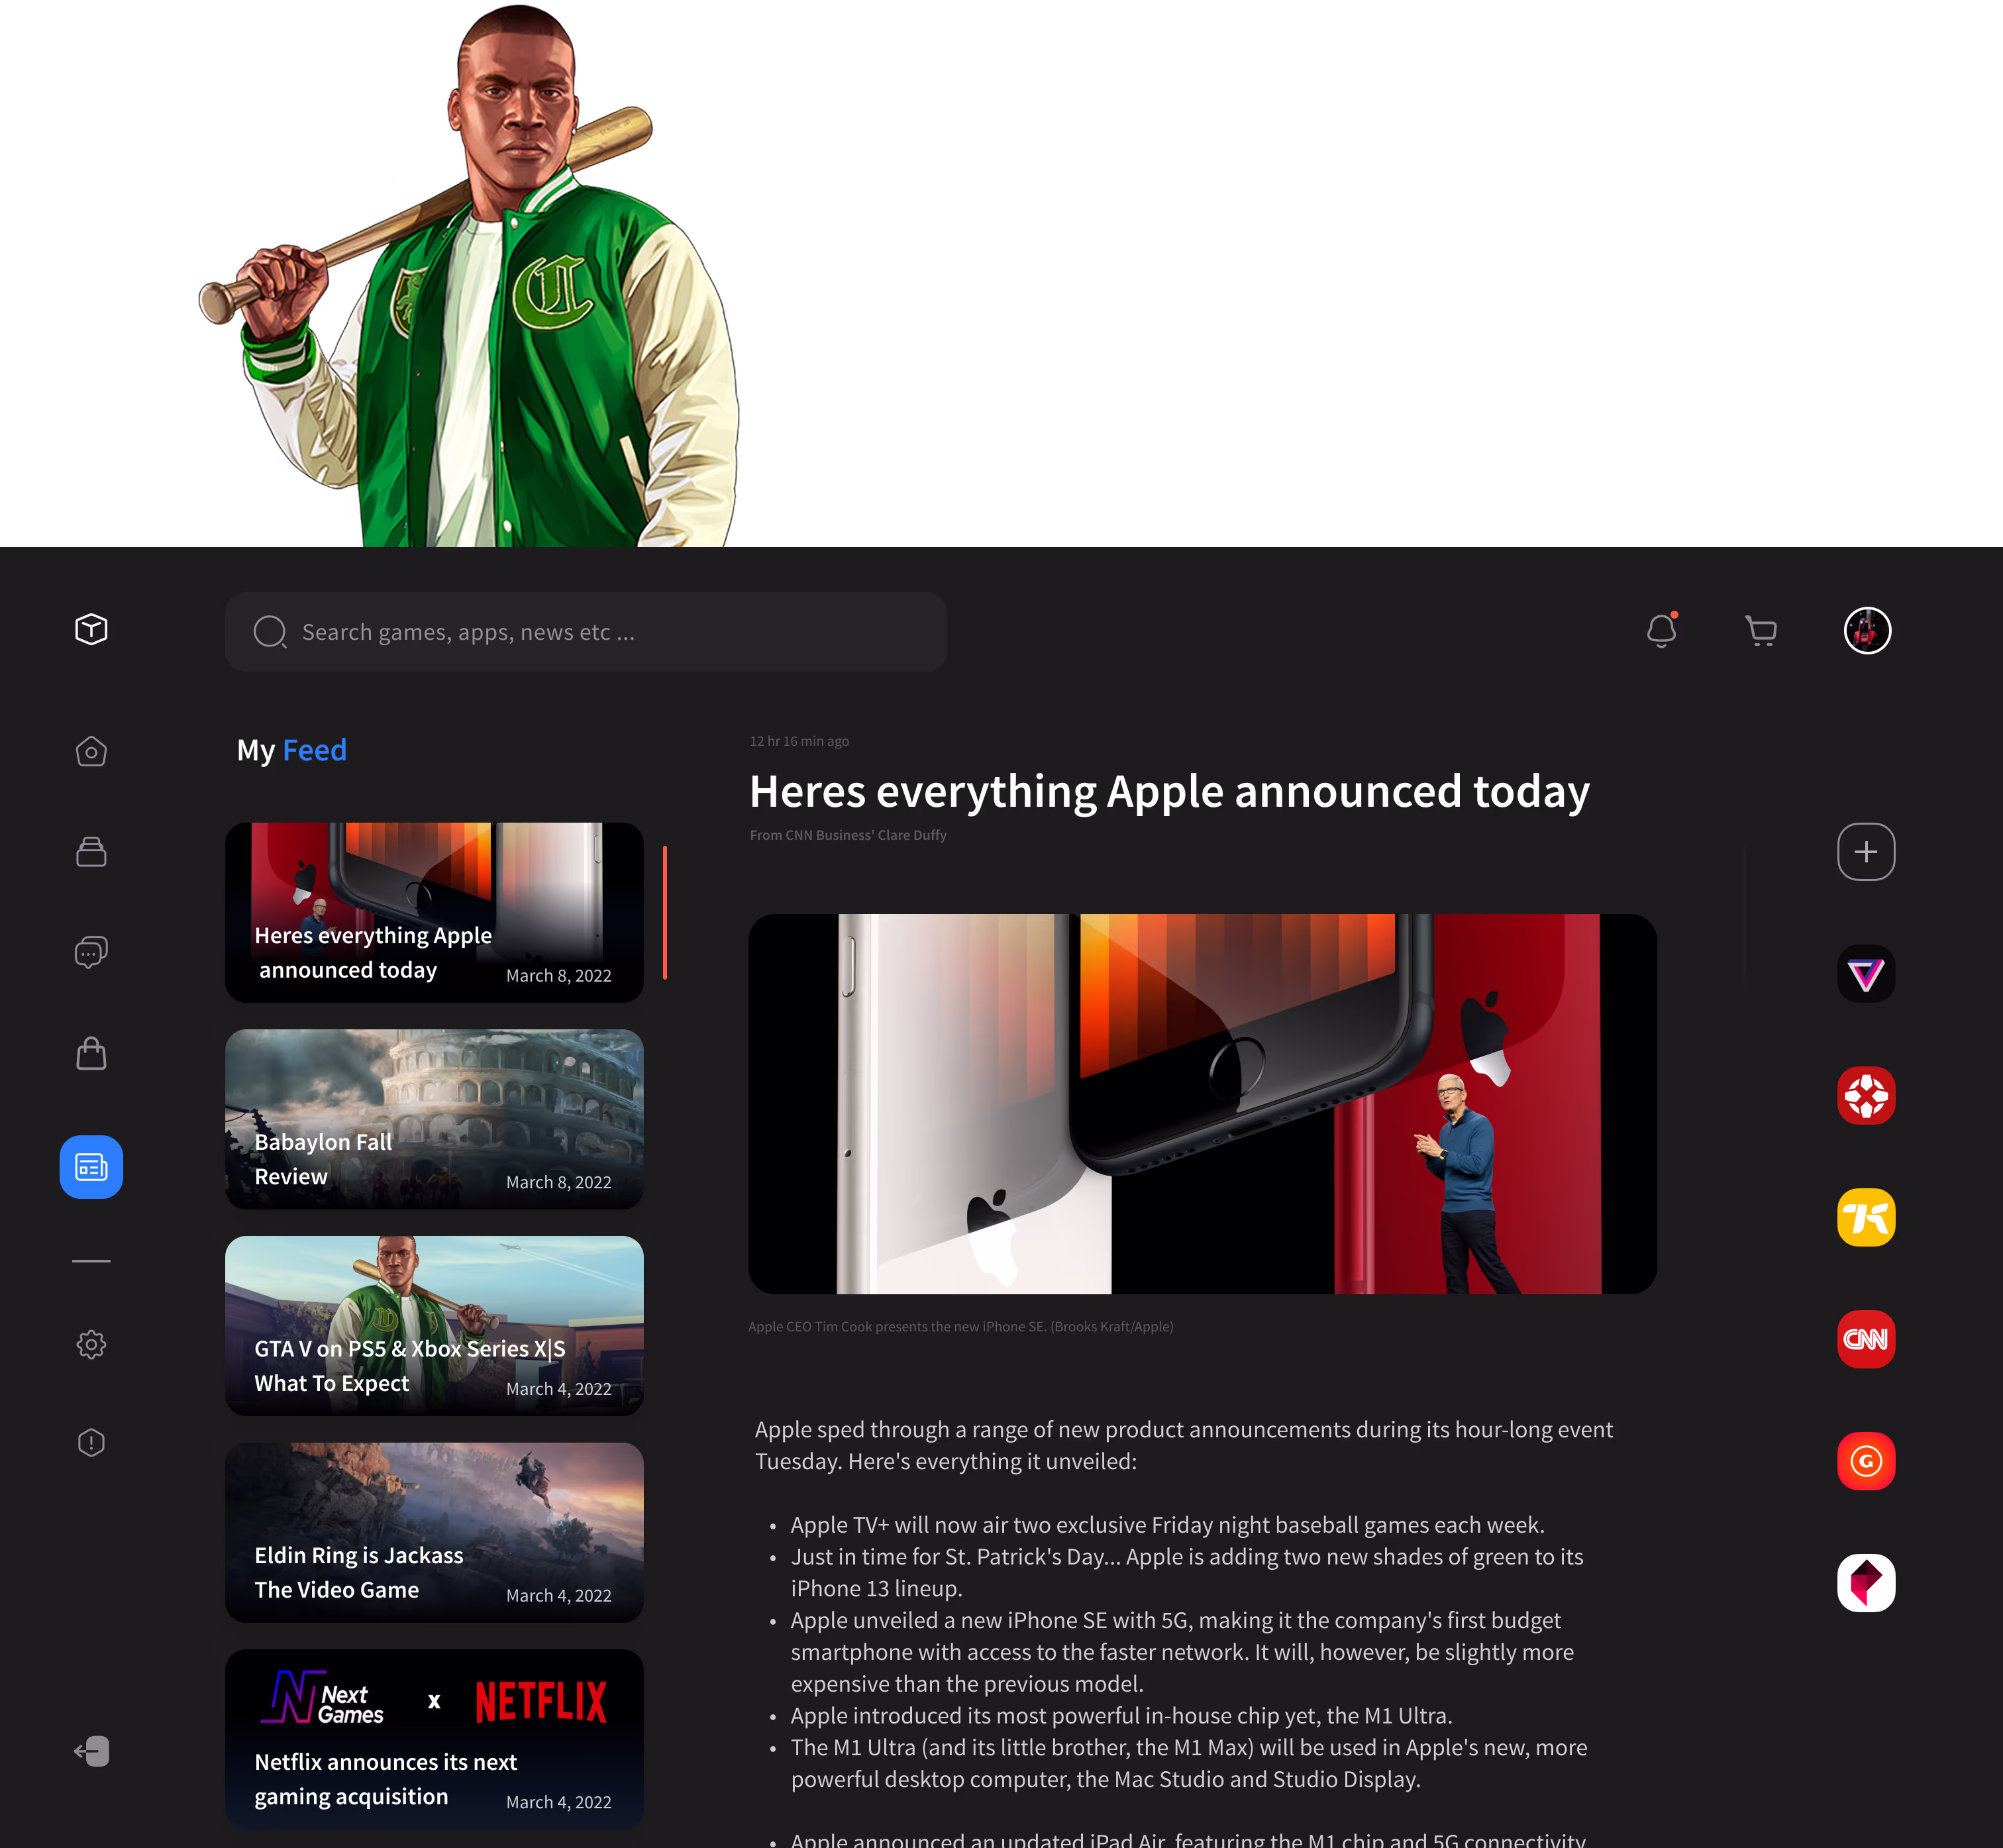Open Settings gear in the sidebar
This screenshot has height=1848, width=2003.
coord(91,1344)
